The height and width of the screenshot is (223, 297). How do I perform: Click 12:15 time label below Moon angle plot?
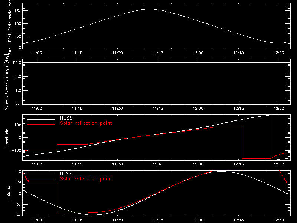coord(238,109)
